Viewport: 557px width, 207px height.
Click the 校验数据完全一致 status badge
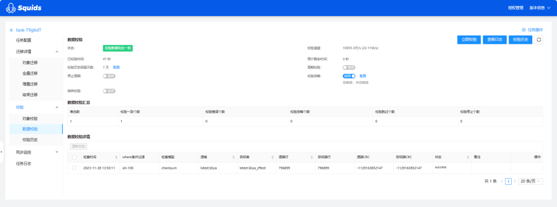coord(118,48)
